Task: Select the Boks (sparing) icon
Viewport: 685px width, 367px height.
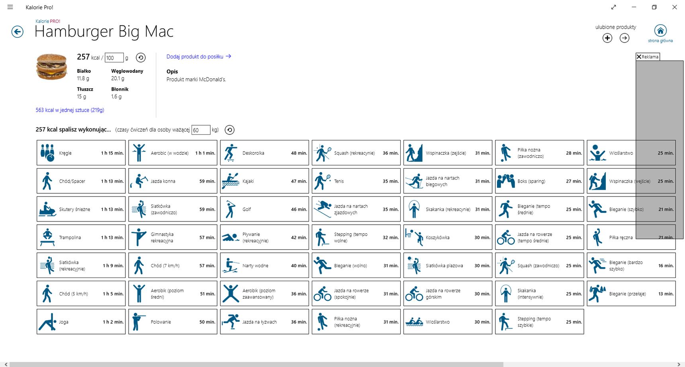Action: click(x=506, y=181)
